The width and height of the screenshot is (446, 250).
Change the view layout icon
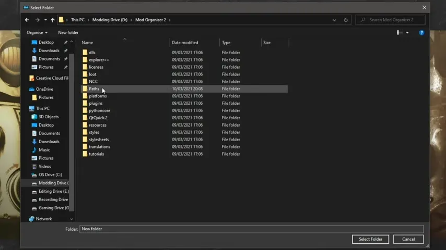tap(400, 33)
